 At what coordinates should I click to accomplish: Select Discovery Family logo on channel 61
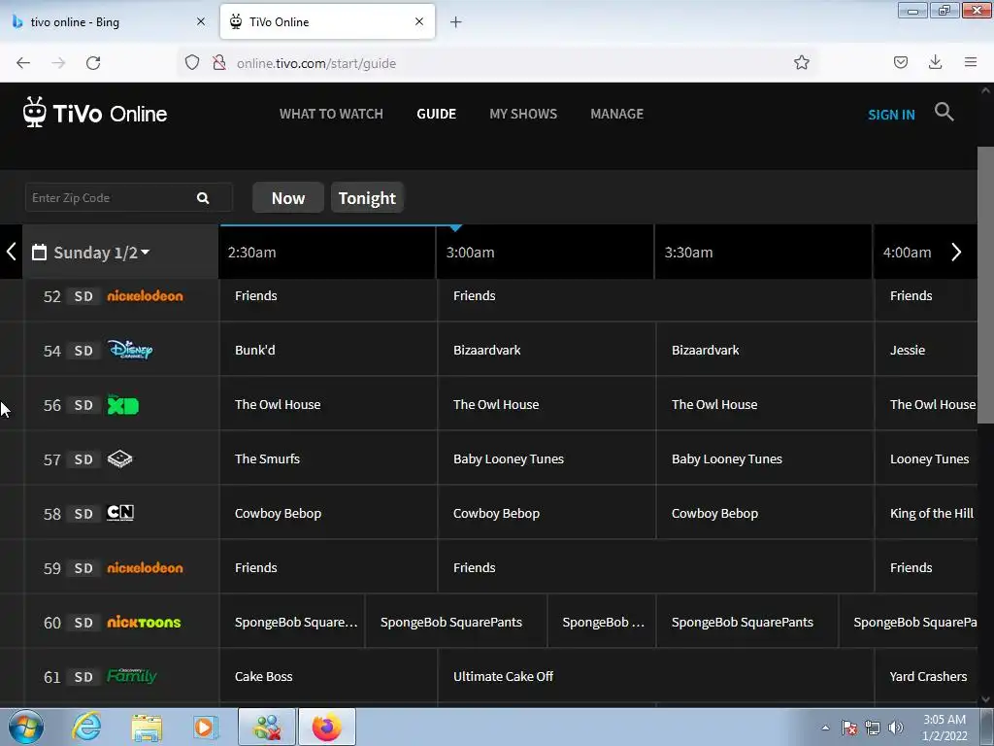click(x=131, y=676)
